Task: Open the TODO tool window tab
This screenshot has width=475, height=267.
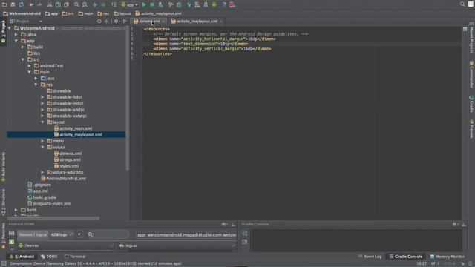Action: (x=49, y=257)
